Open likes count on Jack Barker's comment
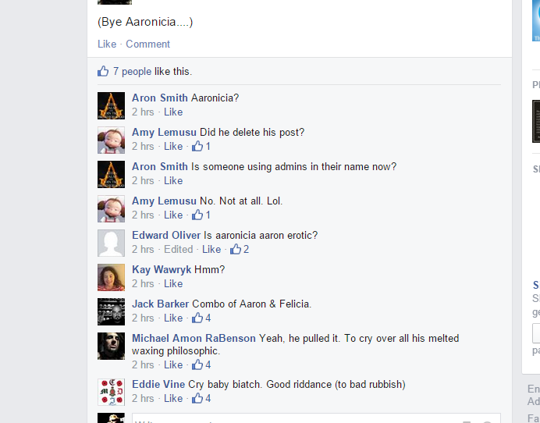Image resolution: width=540 pixels, height=423 pixels. coord(201,318)
